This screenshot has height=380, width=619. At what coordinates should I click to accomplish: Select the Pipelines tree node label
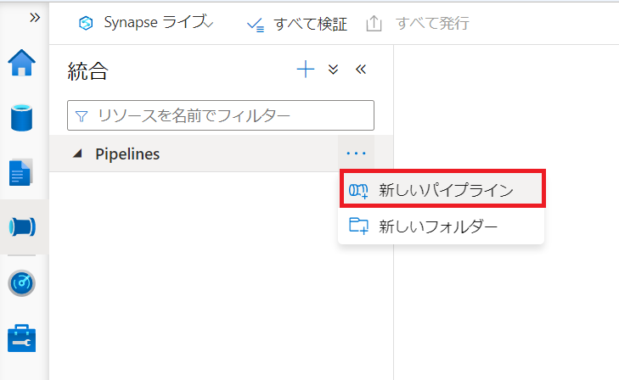pyautogui.click(x=127, y=154)
